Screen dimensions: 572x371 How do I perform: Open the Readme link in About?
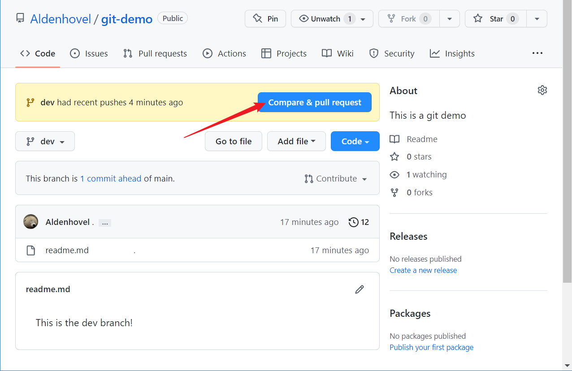(422, 139)
